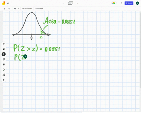The width and height of the screenshot is (141, 113).
Task: Expand the zoom level dropdown arrow
Action: pos(18,9)
